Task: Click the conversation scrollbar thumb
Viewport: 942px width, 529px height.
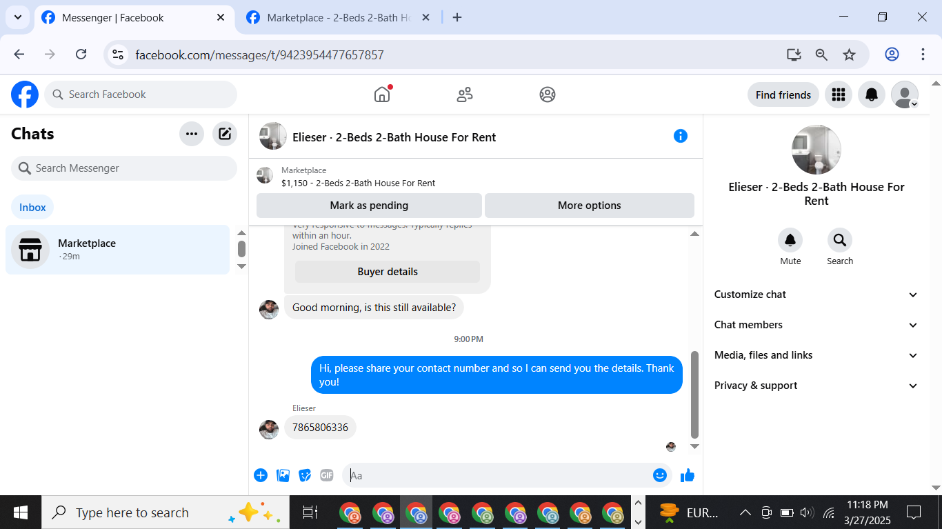Action: point(695,395)
